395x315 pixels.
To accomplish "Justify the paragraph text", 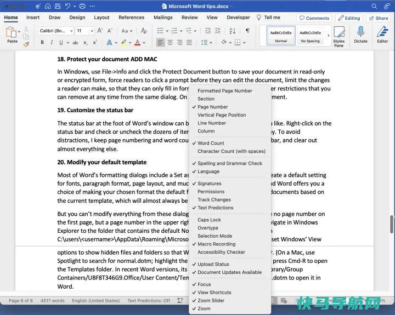I will (189, 42).
